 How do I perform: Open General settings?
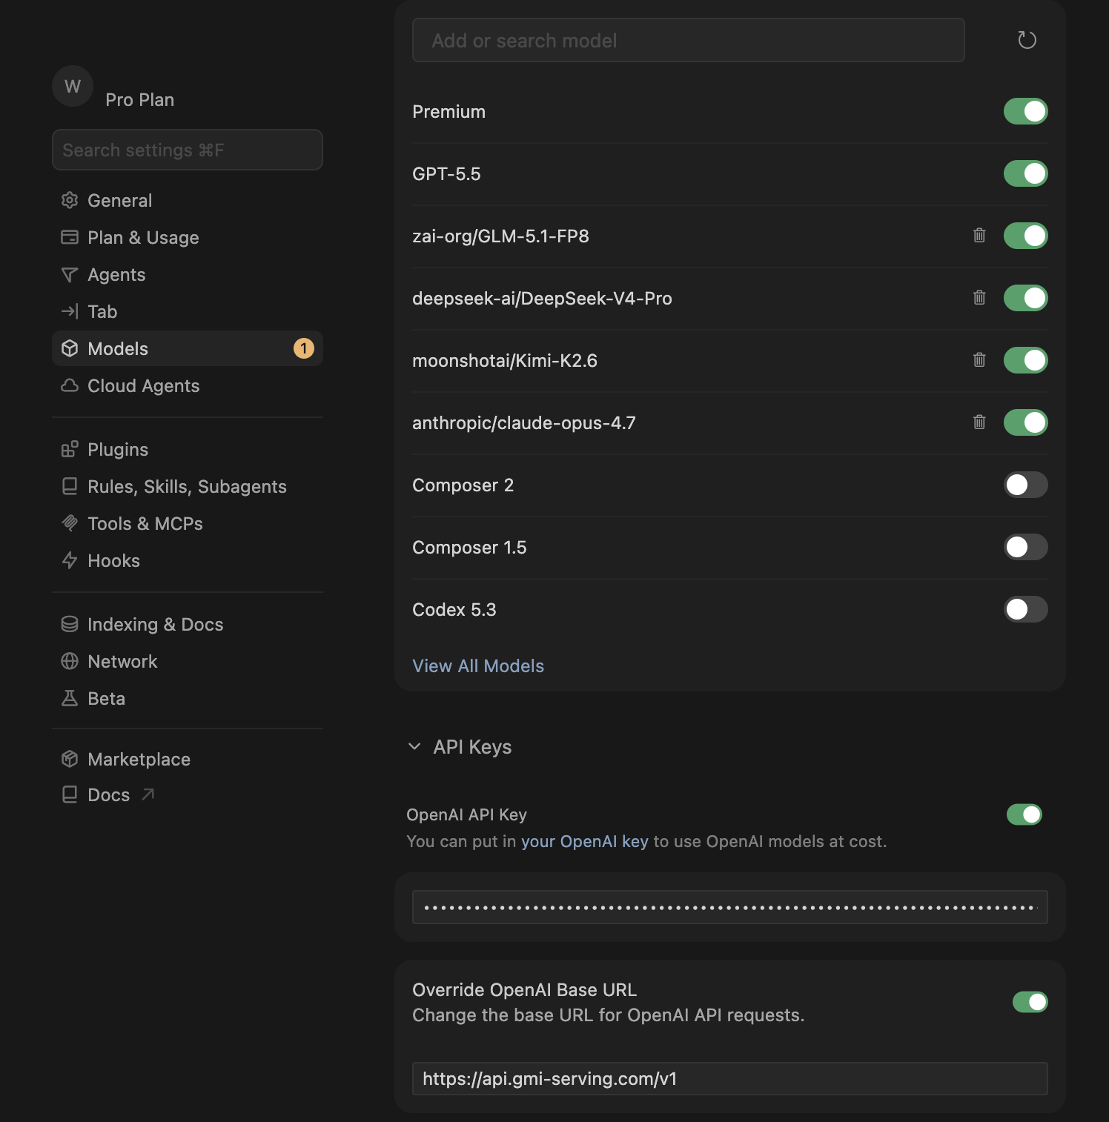(188, 200)
